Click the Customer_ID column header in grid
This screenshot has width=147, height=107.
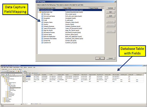click(x=140, y=75)
